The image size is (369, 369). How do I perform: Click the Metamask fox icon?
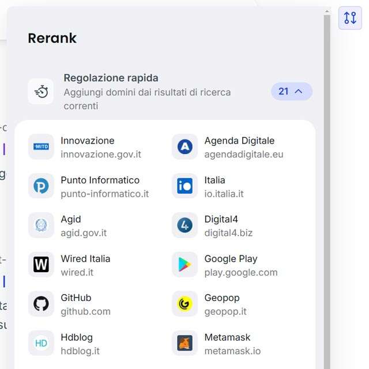coord(184,343)
